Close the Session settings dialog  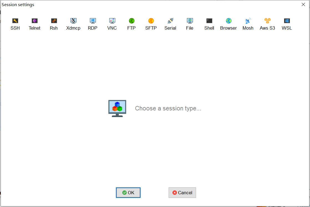tap(303, 4)
